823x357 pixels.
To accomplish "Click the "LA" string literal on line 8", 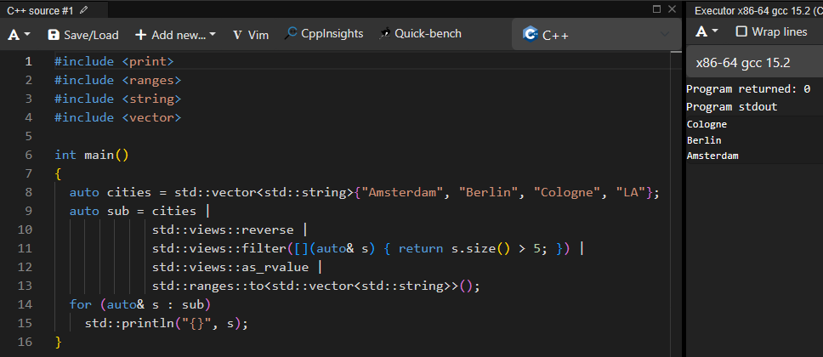I will (x=630, y=192).
